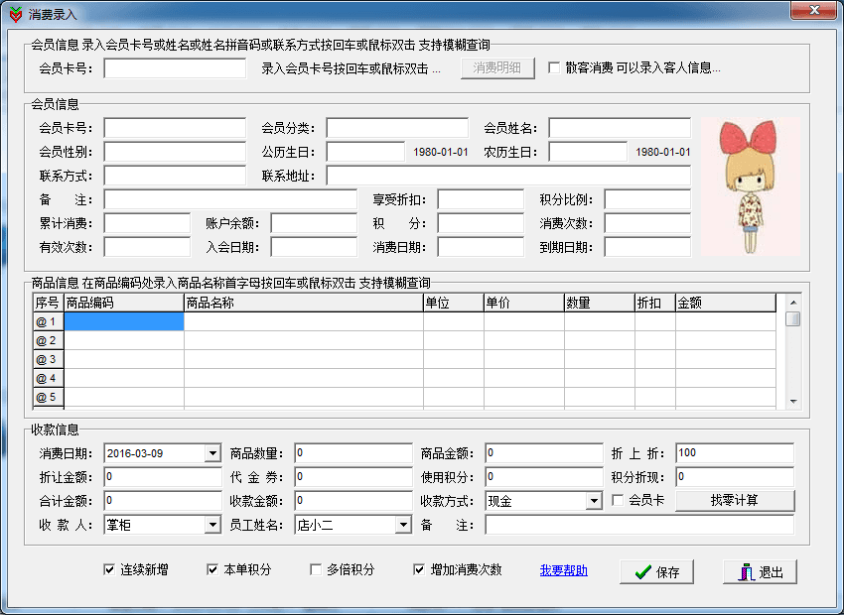Click row header @ 3 in product table
Image resolution: width=844 pixels, height=615 pixels.
click(x=49, y=359)
